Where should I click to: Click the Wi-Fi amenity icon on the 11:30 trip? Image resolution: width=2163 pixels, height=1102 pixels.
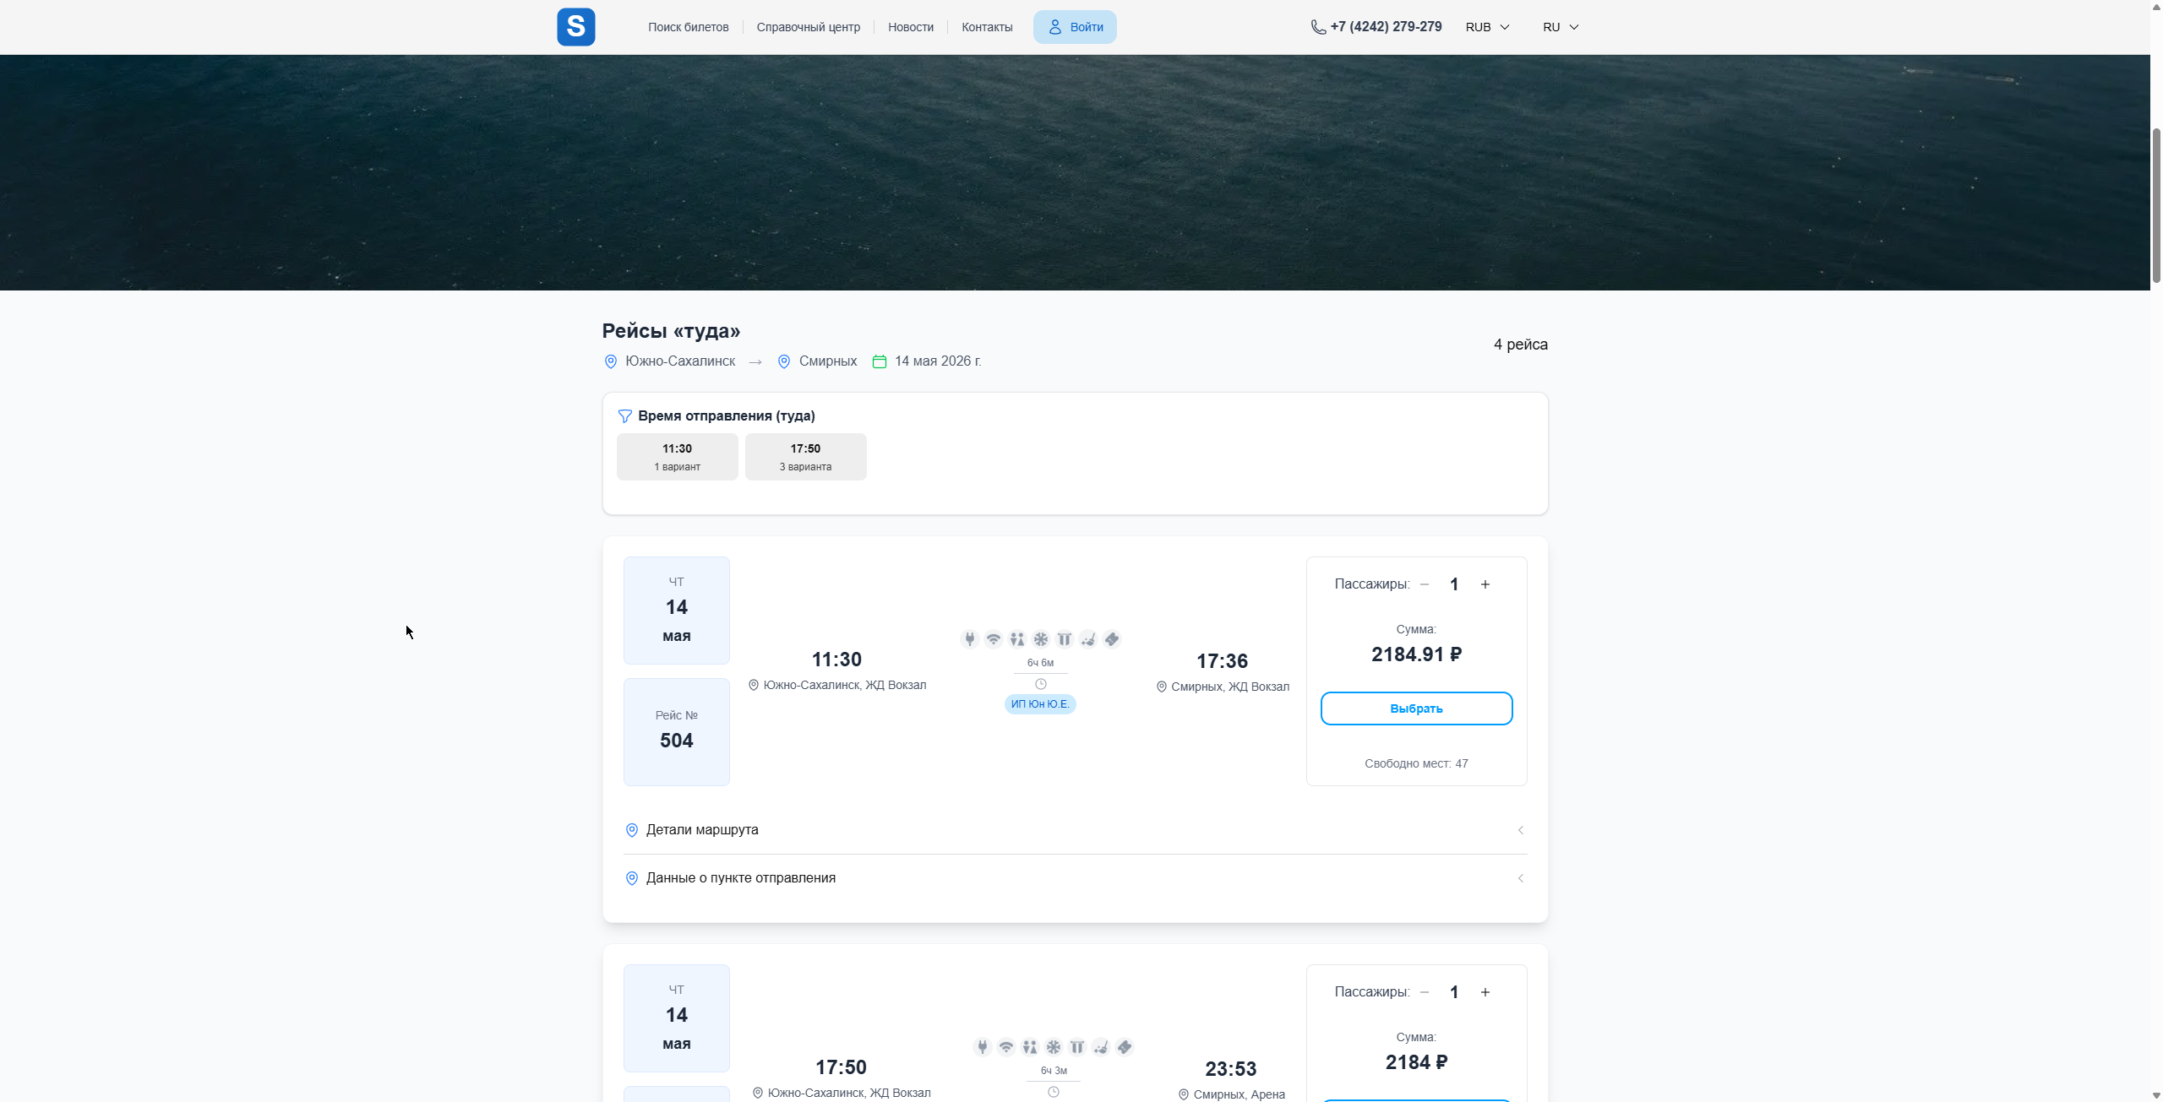(x=993, y=639)
